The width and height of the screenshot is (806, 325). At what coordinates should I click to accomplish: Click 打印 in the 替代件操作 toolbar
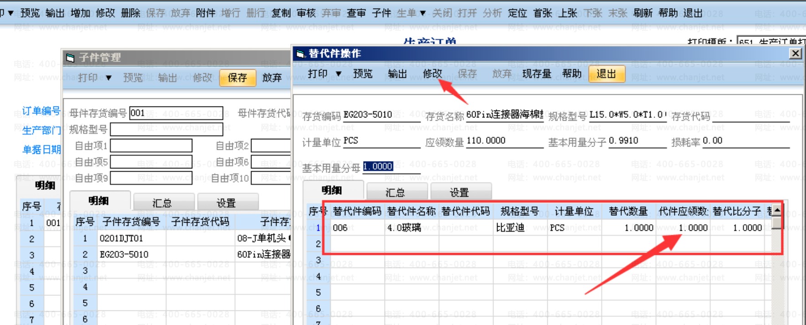[x=318, y=74]
